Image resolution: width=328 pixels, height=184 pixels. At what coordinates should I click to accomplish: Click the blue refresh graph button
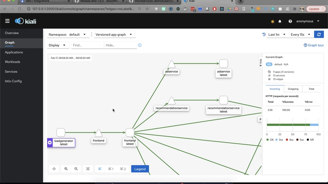(319, 35)
